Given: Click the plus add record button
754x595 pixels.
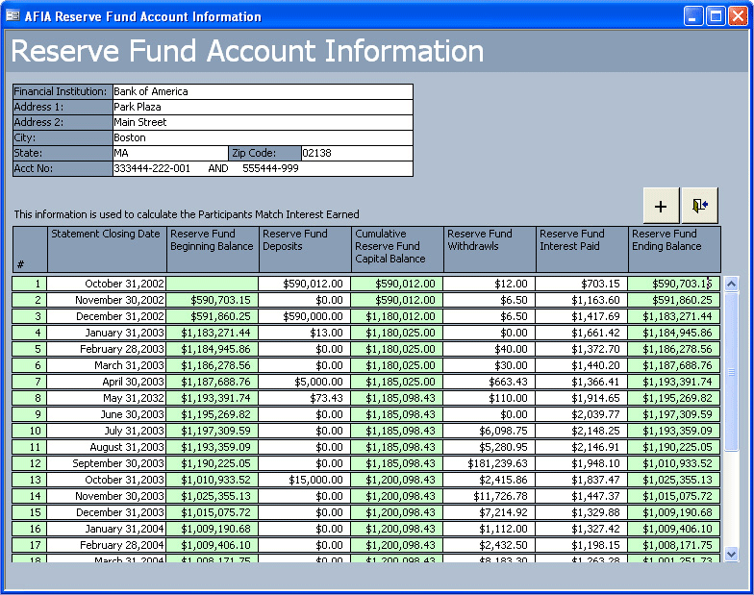Looking at the screenshot, I should 661,206.
